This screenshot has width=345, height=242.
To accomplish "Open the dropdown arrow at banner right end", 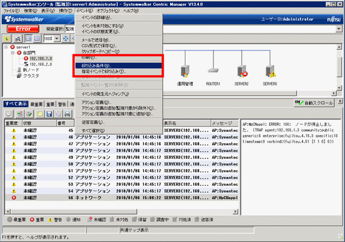I will (x=338, y=29).
